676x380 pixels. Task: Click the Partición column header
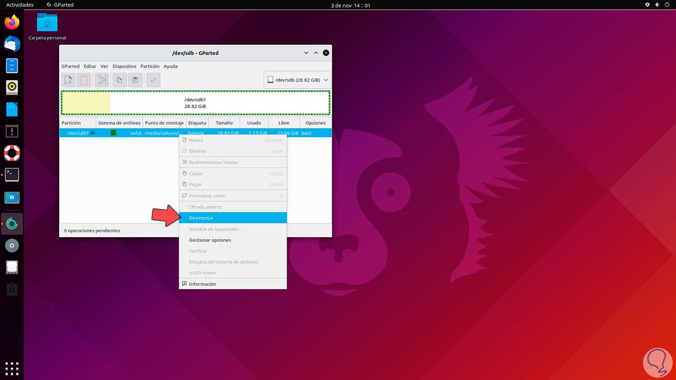pyautogui.click(x=77, y=123)
